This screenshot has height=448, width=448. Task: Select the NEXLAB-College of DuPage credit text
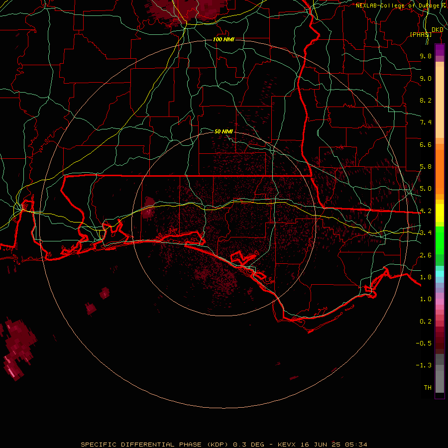(x=397, y=5)
